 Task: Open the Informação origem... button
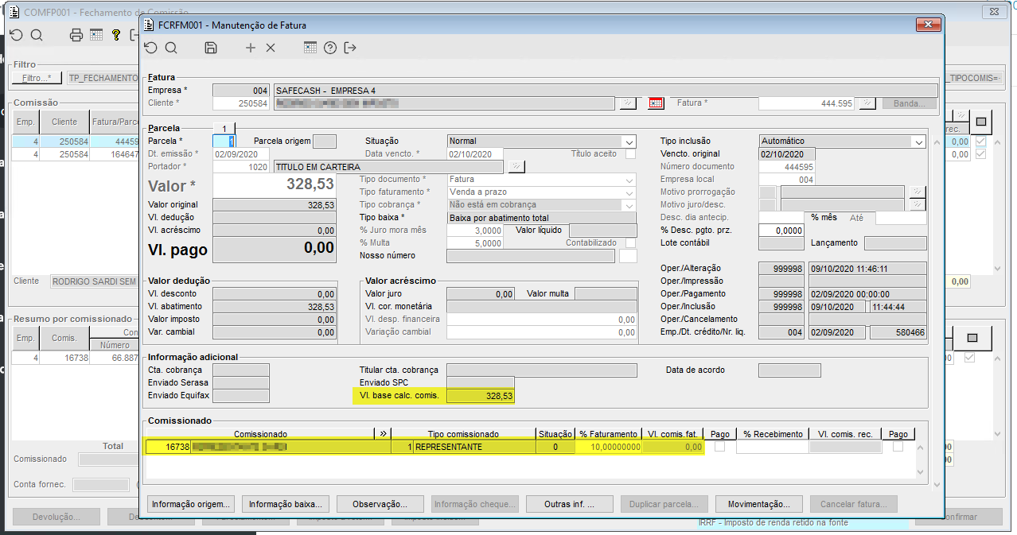pos(191,504)
